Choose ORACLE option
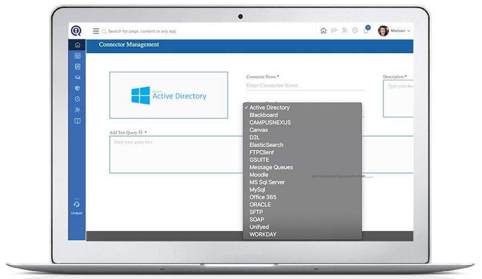Screen dimensions: 482x279 pyautogui.click(x=302, y=205)
